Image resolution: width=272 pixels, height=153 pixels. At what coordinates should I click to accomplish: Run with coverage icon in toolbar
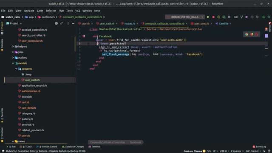click(218, 17)
